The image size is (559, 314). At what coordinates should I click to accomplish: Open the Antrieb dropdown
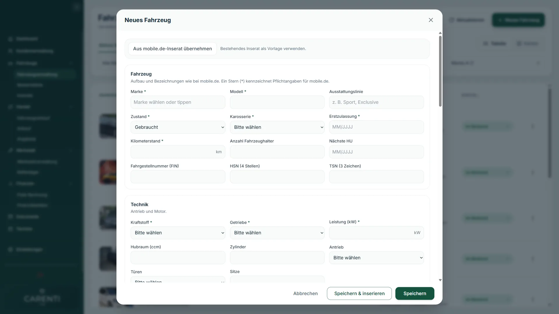[376, 258]
